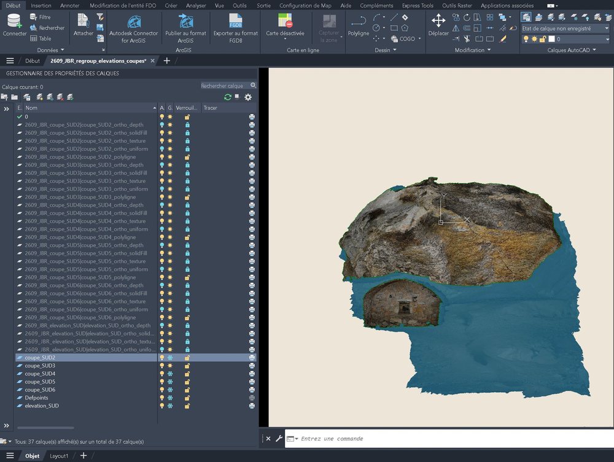614x462 pixels.
Task: Toggle freeze for Defpoints layer
Action: coord(170,398)
